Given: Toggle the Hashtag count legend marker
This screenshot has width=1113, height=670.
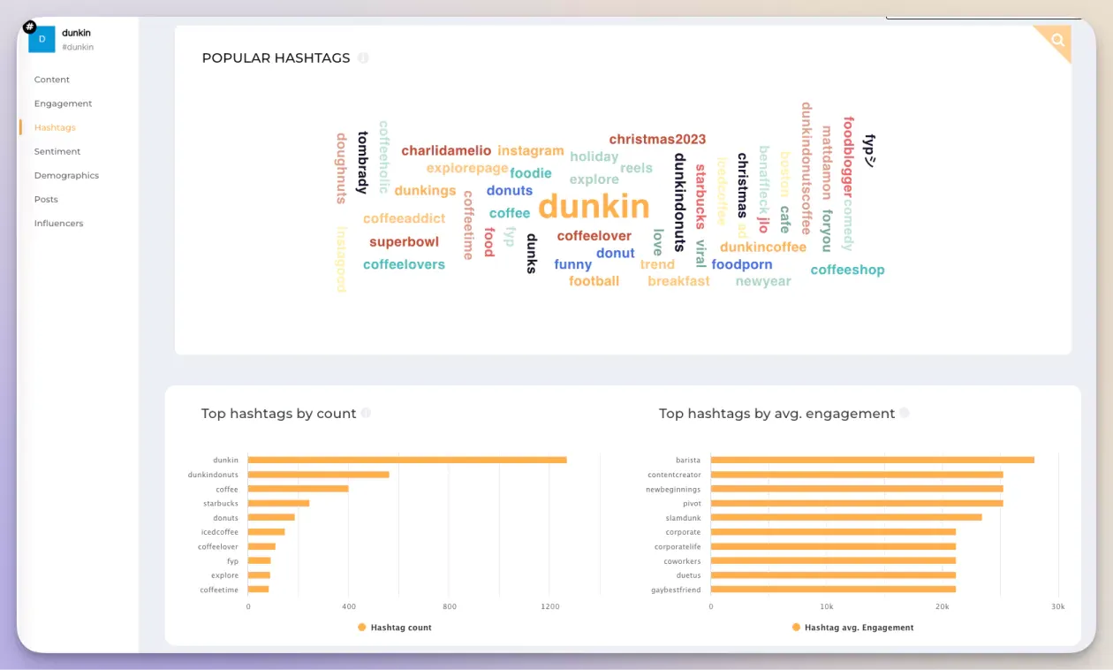Looking at the screenshot, I should click(x=362, y=627).
